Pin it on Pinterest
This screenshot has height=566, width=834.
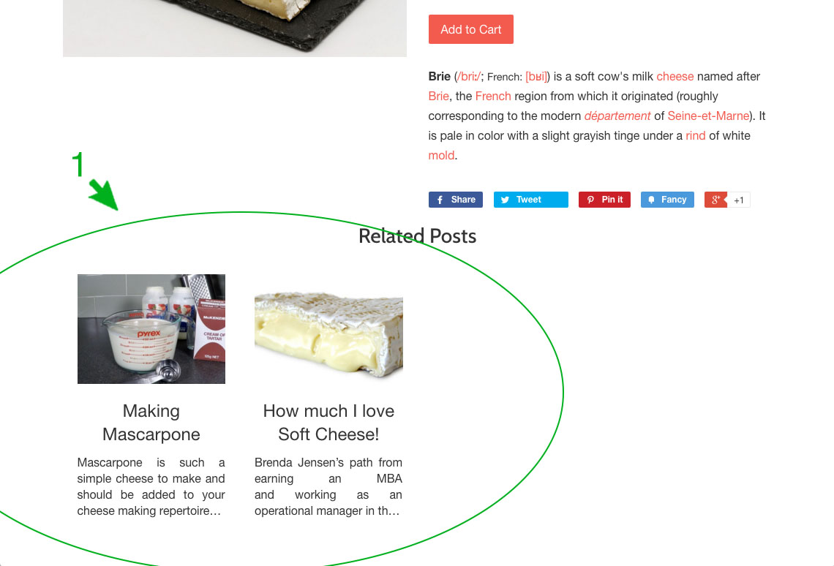[604, 200]
